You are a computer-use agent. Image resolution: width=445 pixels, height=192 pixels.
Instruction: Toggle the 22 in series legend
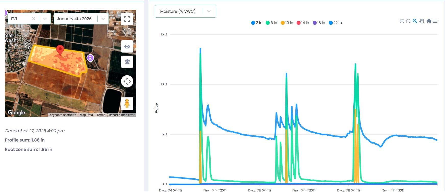pos(335,23)
